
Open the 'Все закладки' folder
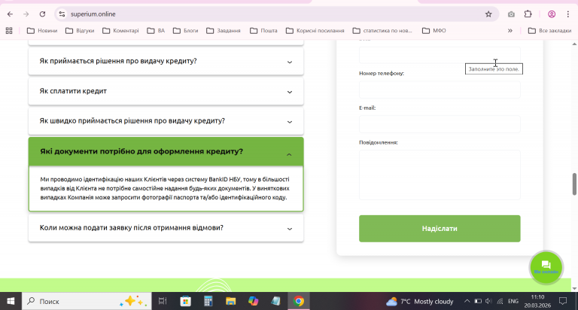[549, 31]
